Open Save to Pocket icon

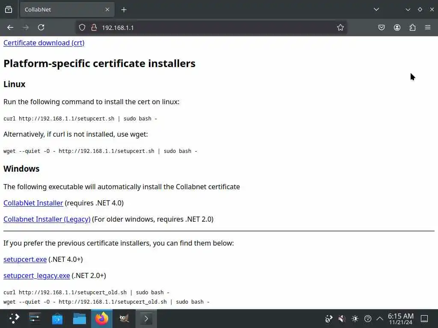point(381,27)
